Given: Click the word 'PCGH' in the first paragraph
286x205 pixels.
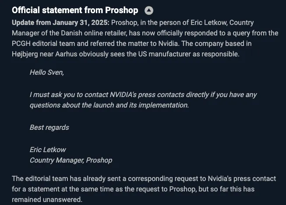Looking at the screenshot, I should pyautogui.click(x=21, y=44).
